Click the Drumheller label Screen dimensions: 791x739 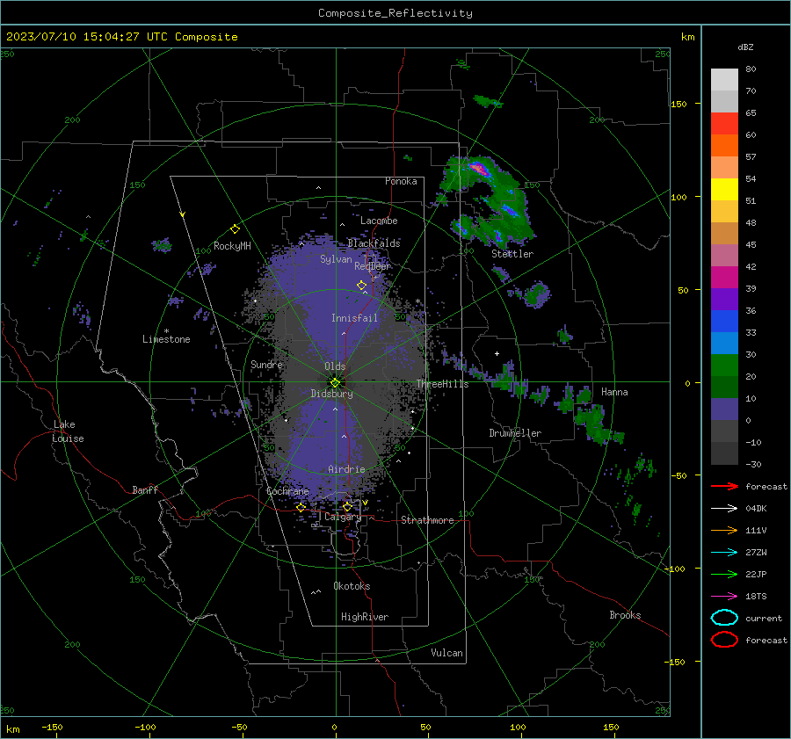515,433
